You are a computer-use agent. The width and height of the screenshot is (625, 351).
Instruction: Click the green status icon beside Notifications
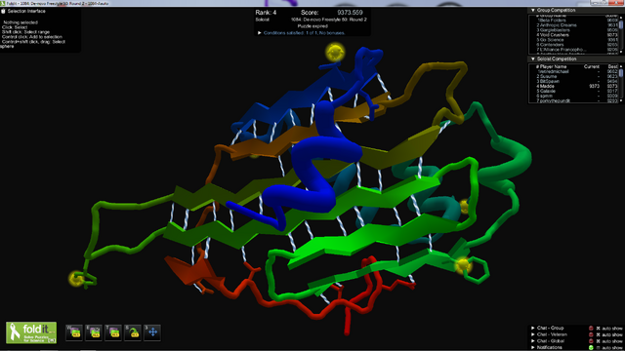click(591, 347)
